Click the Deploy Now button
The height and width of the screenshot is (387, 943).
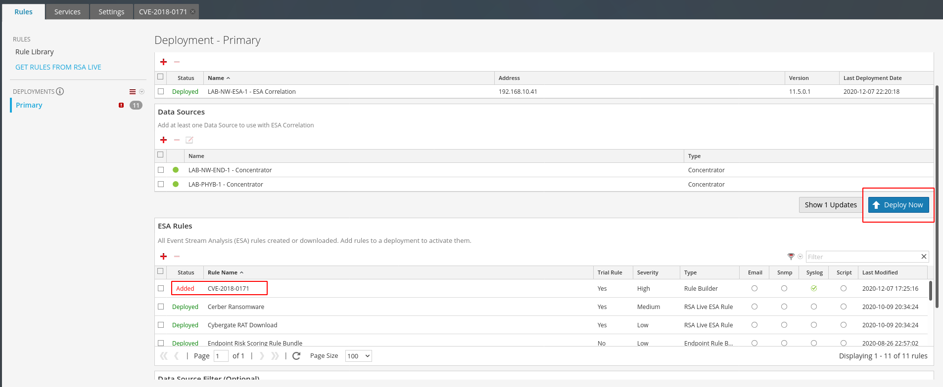pyautogui.click(x=898, y=205)
